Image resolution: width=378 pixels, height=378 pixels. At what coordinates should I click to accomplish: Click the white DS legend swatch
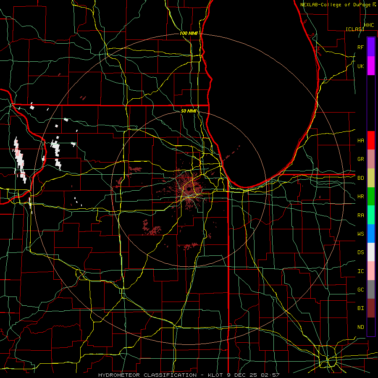point(371,252)
